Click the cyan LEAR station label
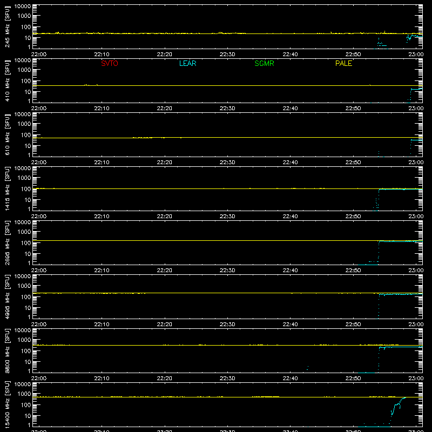The height and width of the screenshot is (432, 432). [187, 63]
